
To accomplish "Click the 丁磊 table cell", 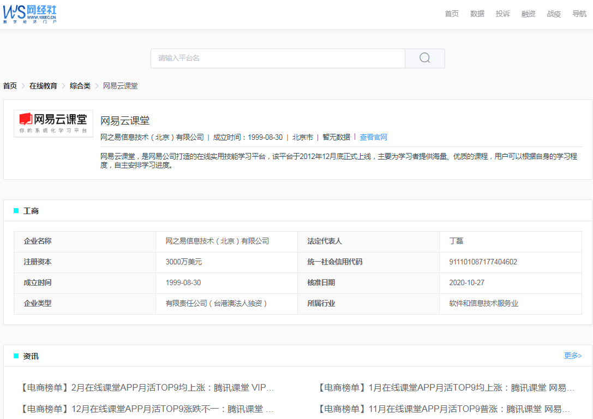I will click(x=456, y=241).
